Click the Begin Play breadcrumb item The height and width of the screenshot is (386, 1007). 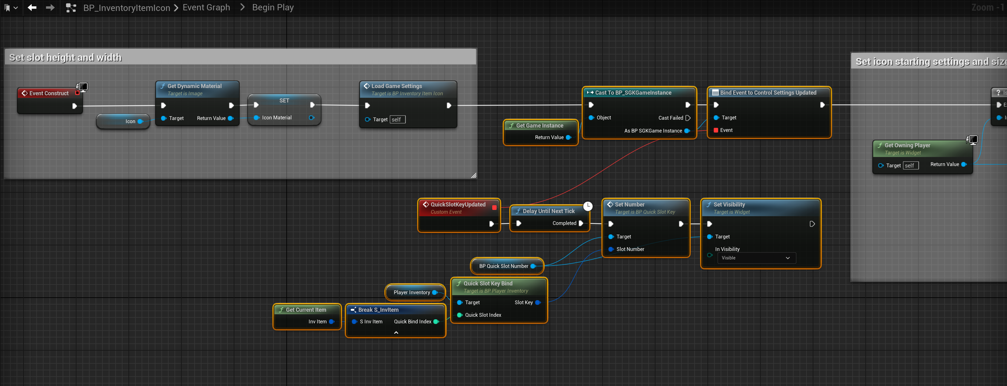[x=273, y=8]
